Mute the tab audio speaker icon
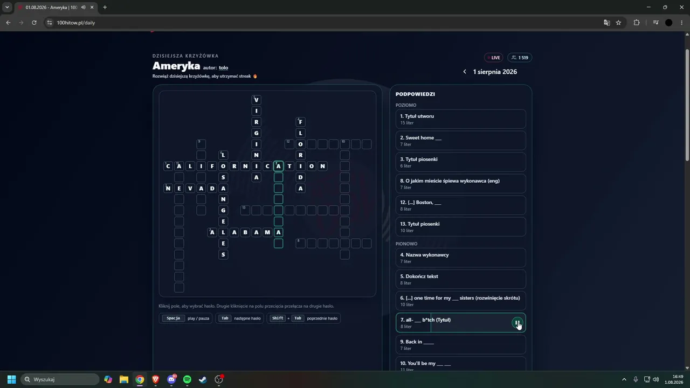 pos(83,8)
